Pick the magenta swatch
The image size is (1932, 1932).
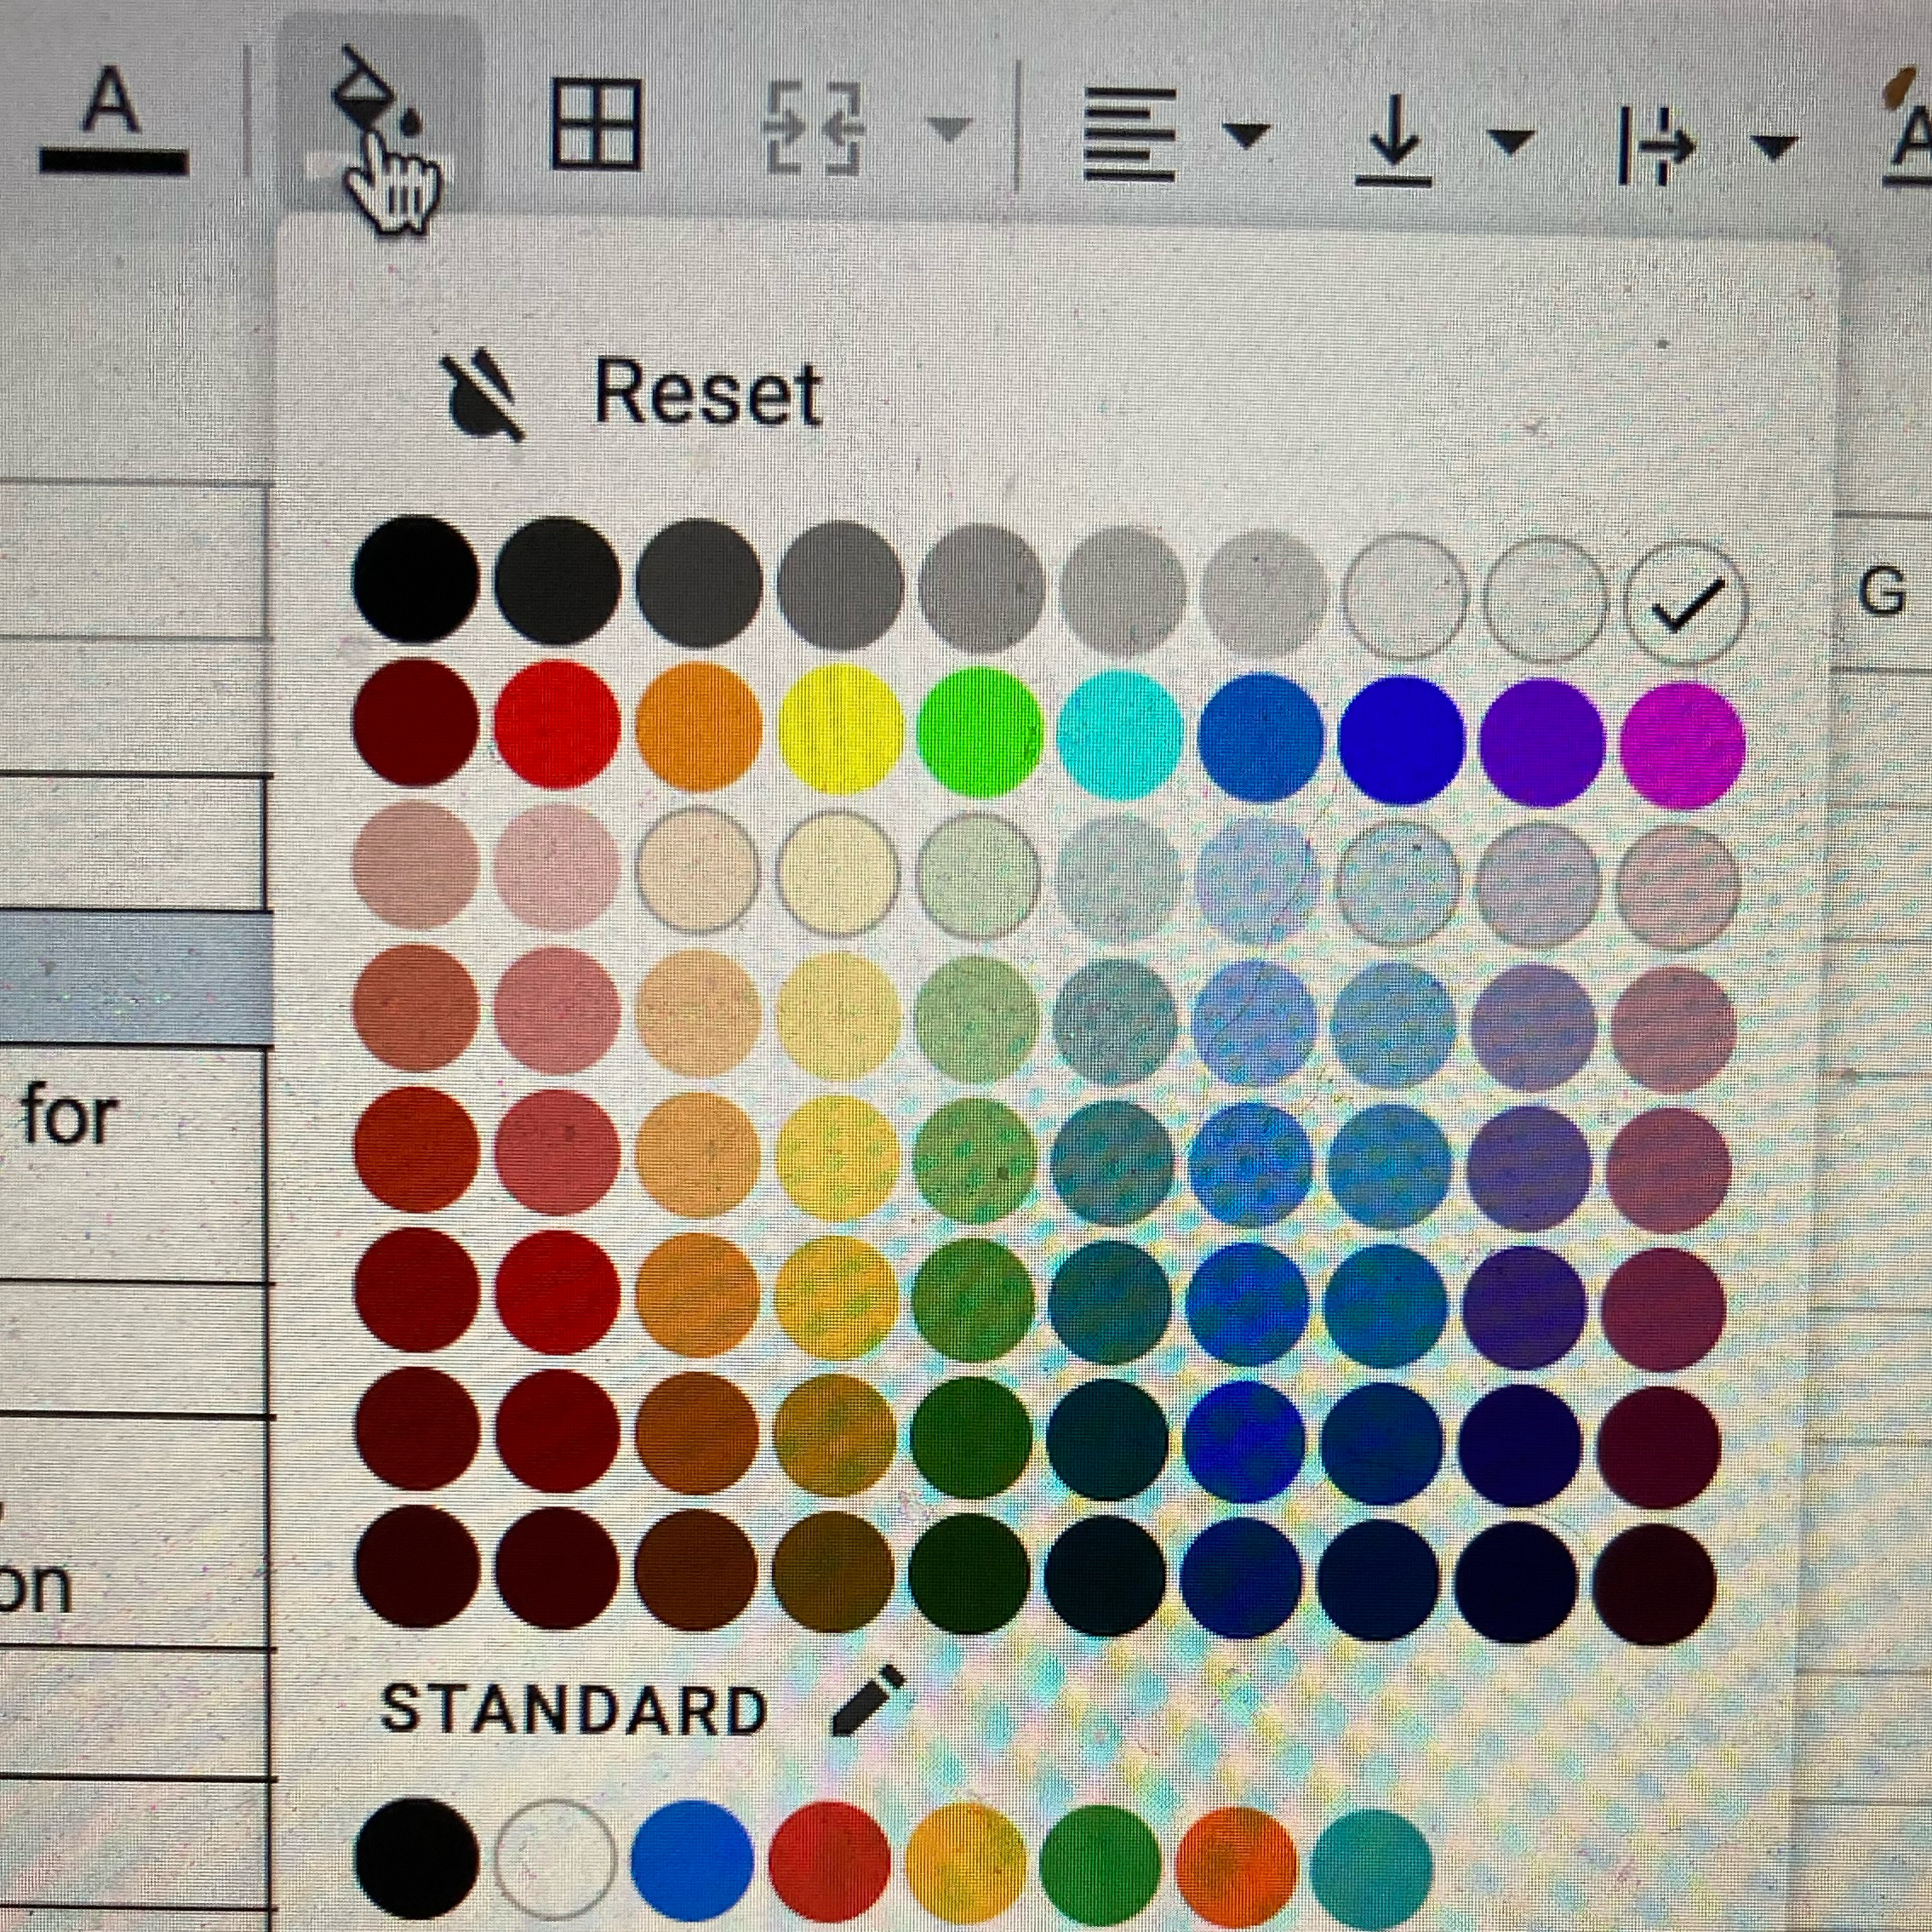coord(1683,746)
